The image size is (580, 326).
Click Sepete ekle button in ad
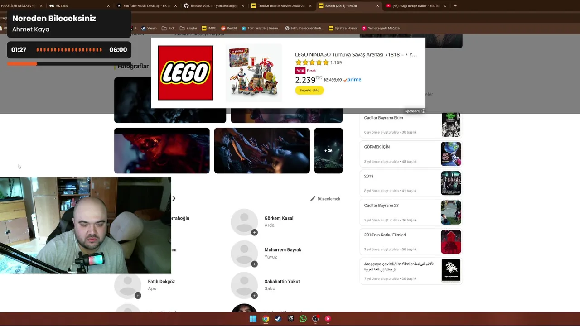tap(309, 90)
